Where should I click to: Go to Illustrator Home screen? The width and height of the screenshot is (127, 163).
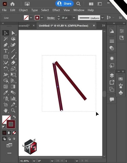12,4
